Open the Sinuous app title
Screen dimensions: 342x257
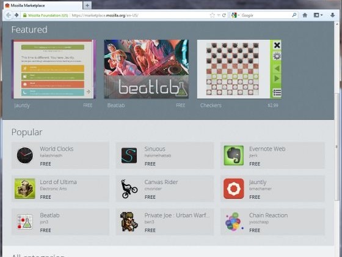[155, 149]
